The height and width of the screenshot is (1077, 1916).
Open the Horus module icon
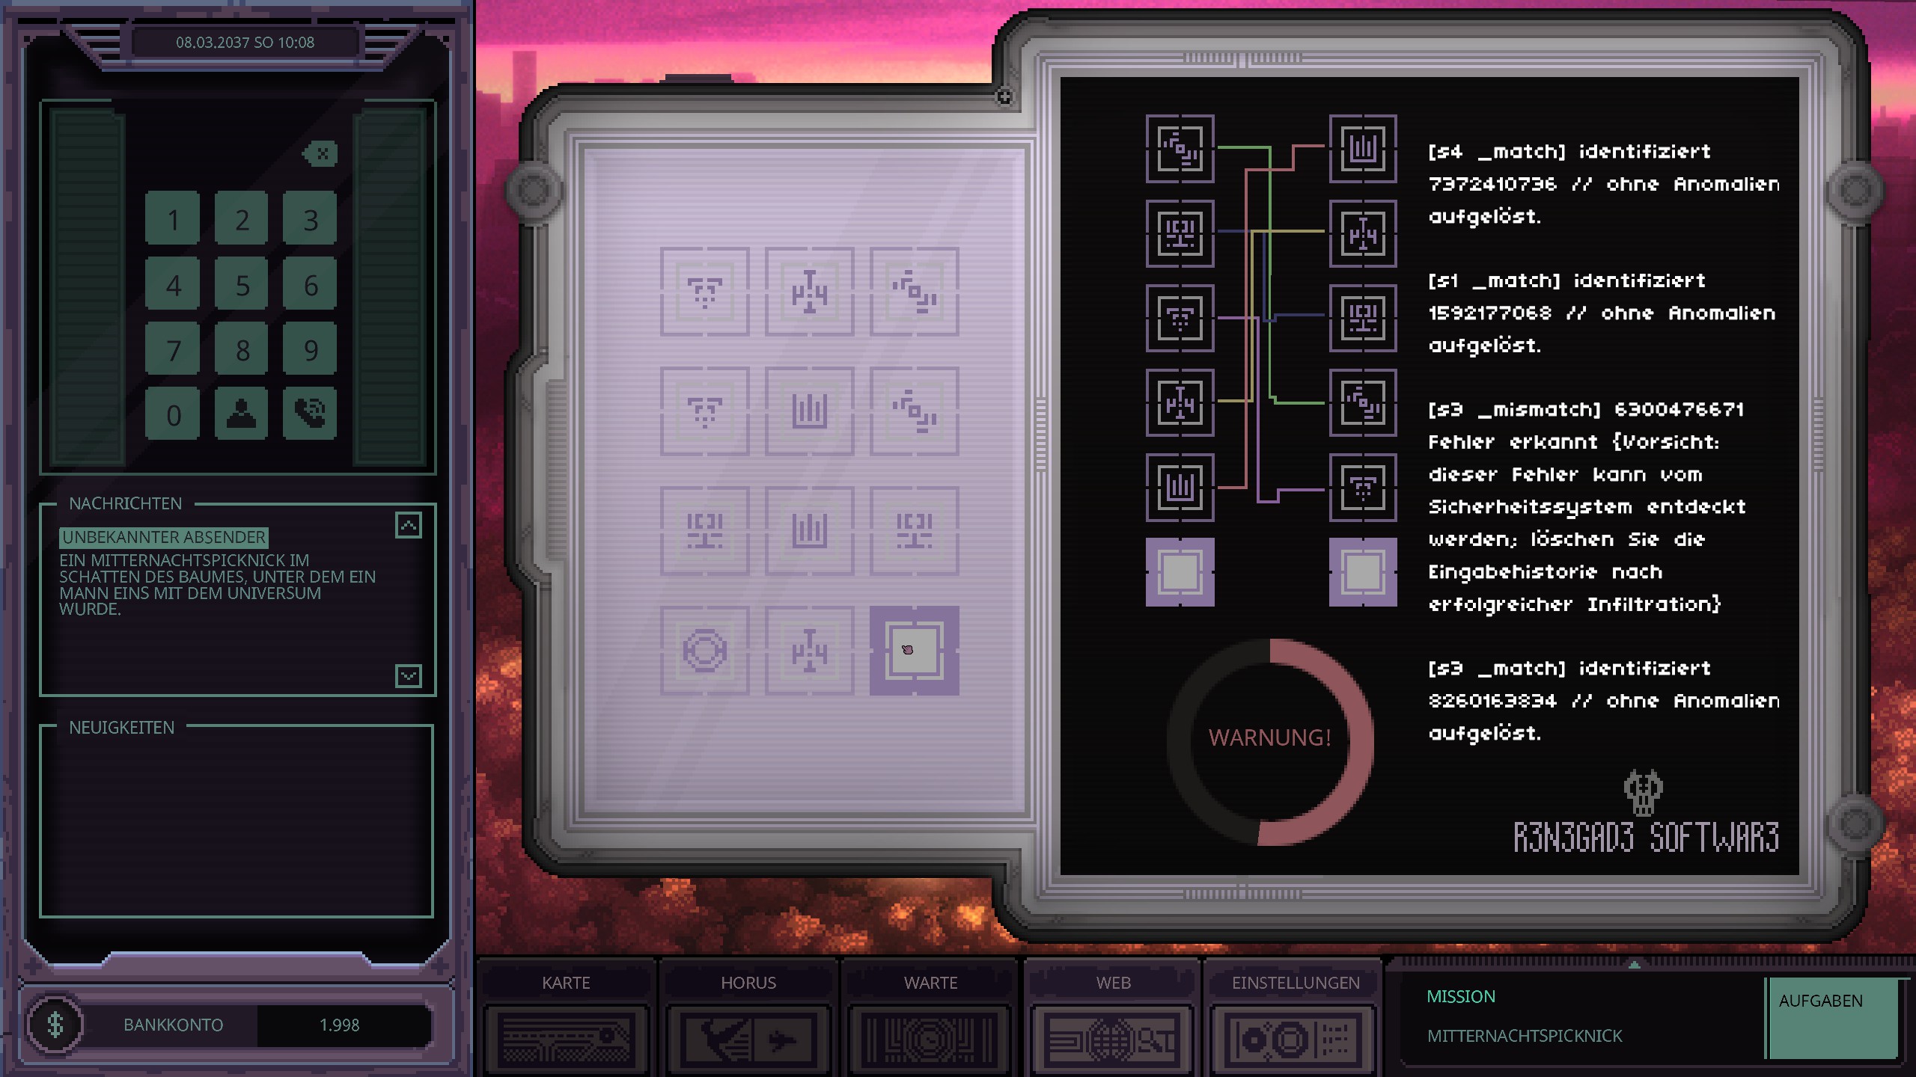(x=748, y=1039)
